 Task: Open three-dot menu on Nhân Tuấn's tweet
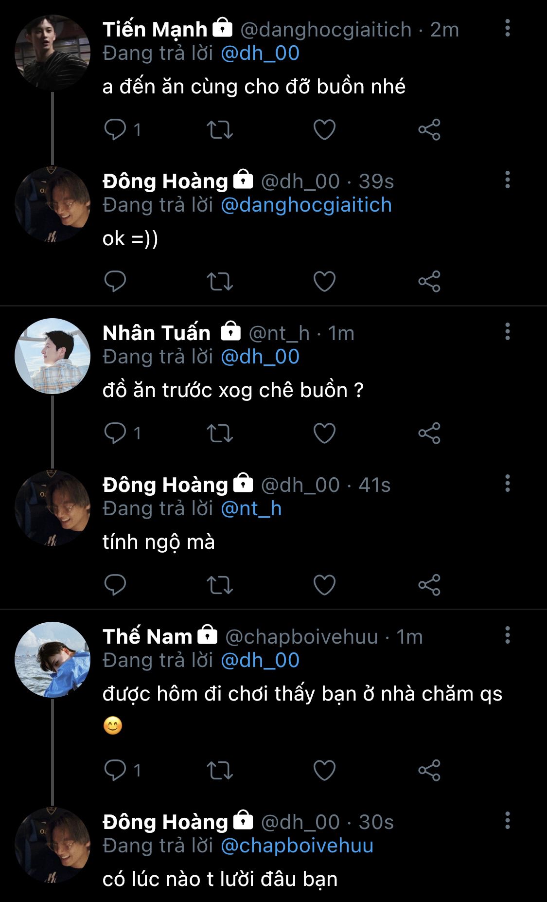(x=508, y=332)
